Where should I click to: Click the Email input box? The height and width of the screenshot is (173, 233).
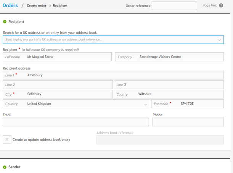(76, 122)
